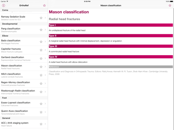Star the Essex-Lopresti classification entry

pos(41,104)
